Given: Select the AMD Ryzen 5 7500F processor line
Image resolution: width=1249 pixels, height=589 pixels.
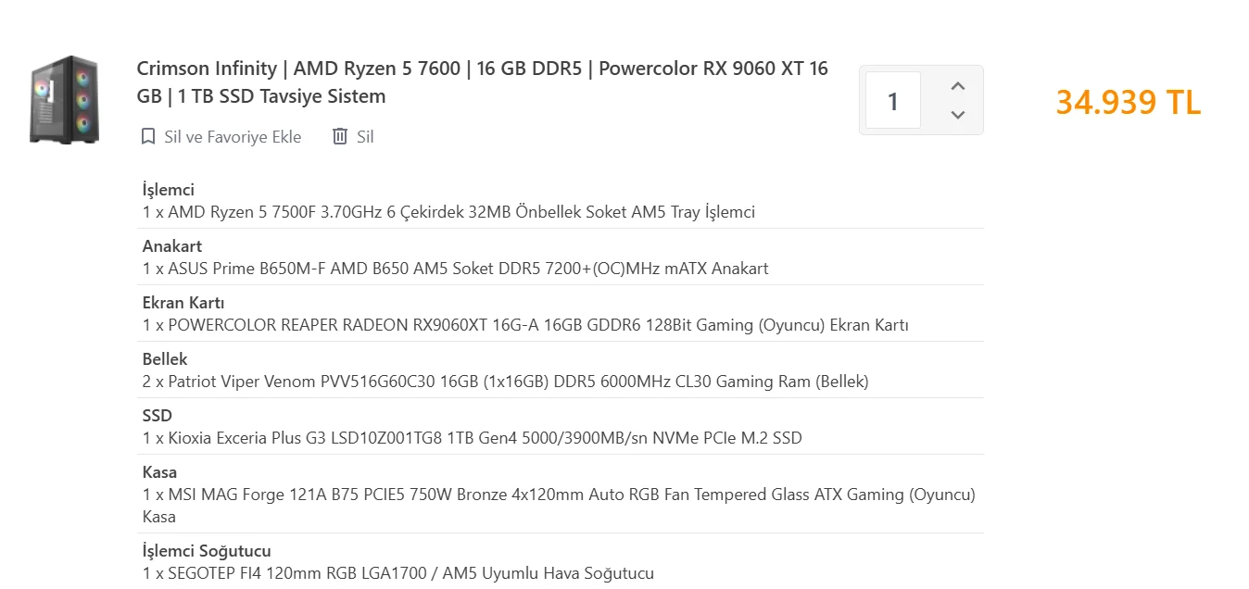Looking at the screenshot, I should pyautogui.click(x=448, y=212).
